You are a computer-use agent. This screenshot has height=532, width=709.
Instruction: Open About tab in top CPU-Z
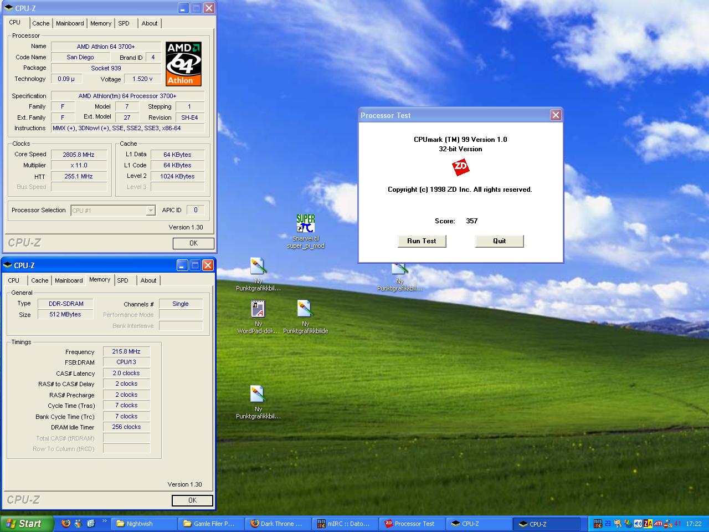pos(149,23)
